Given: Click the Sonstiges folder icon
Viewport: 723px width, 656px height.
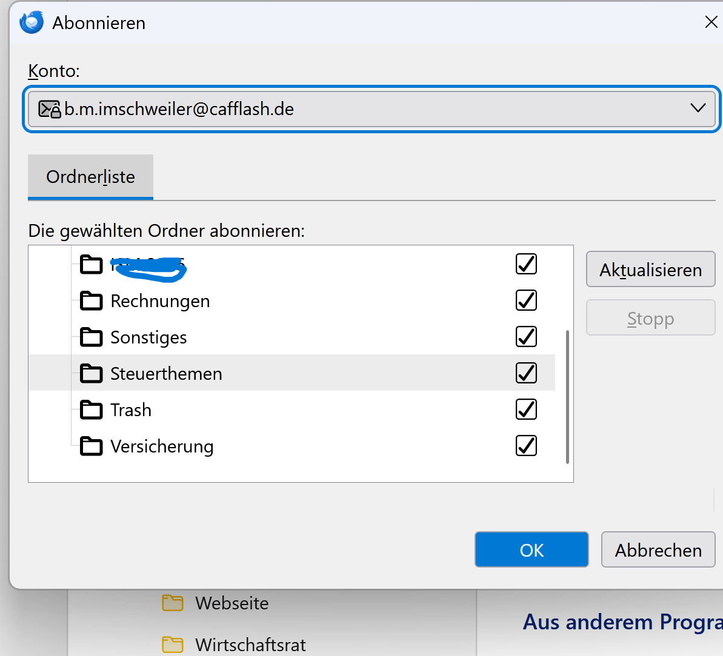Looking at the screenshot, I should pyautogui.click(x=92, y=337).
